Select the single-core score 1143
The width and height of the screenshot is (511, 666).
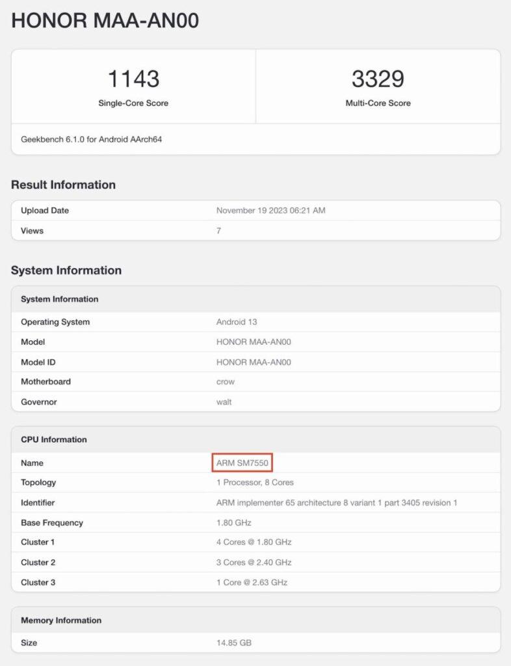[x=133, y=79]
